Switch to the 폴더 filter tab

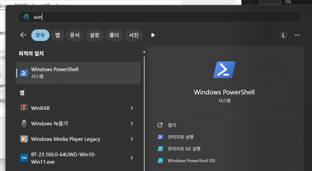pyautogui.click(x=114, y=35)
